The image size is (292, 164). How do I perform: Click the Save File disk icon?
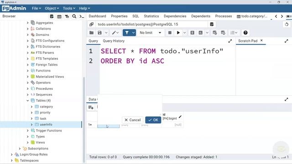[99, 33]
